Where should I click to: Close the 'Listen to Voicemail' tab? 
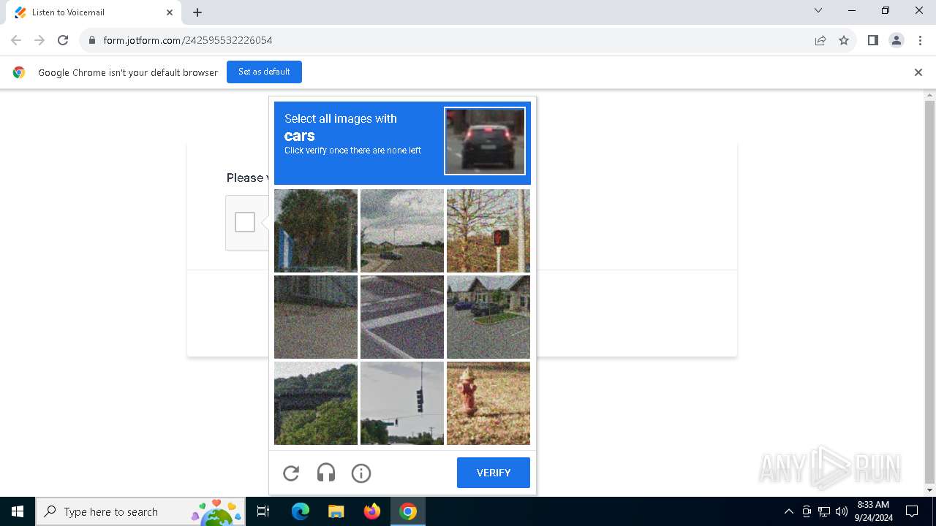pos(170,12)
